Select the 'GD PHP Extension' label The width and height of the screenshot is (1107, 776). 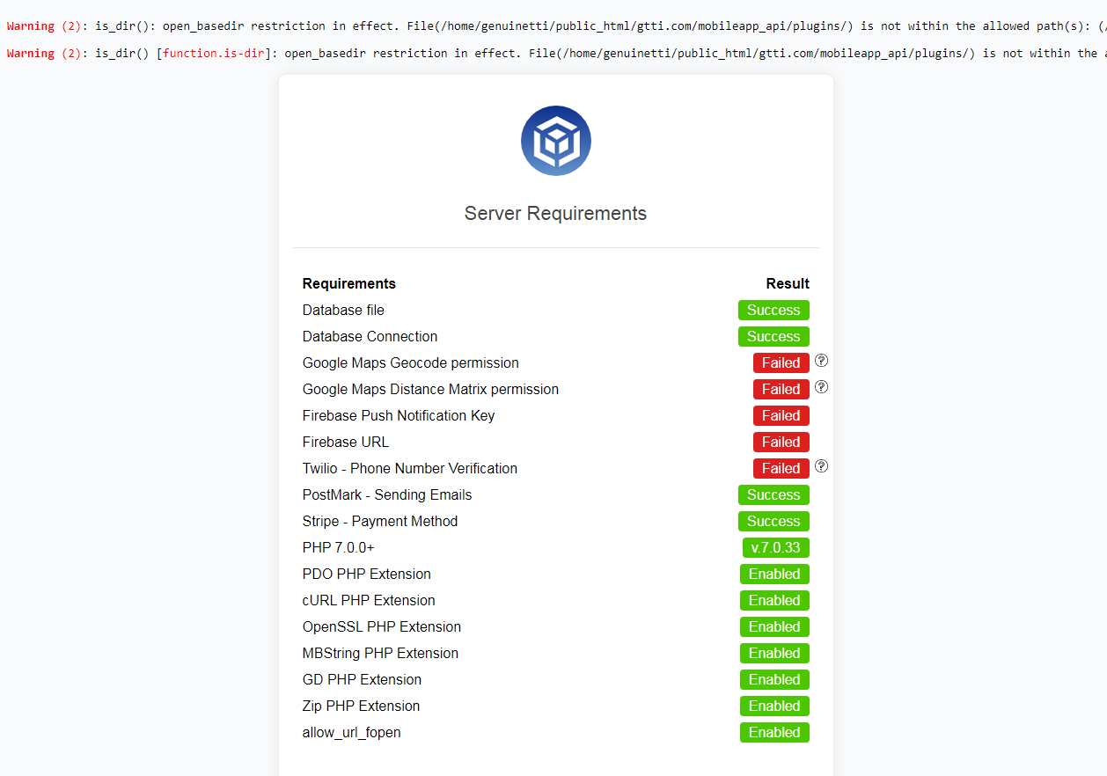coord(362,679)
